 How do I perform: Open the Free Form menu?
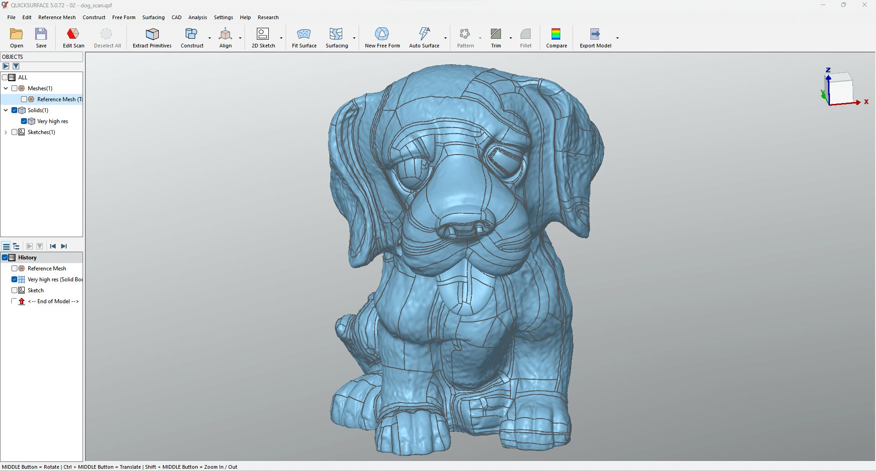124,17
